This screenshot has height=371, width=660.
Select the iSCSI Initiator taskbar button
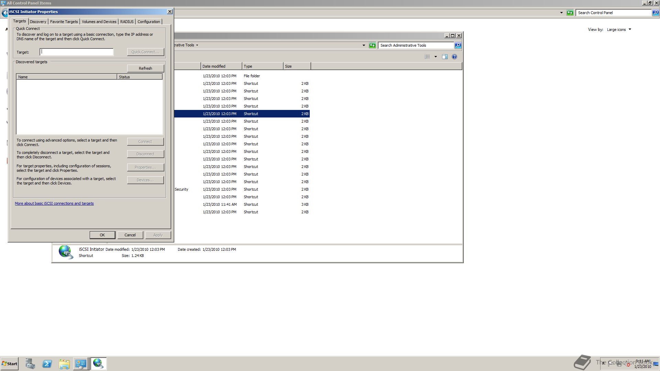coord(98,364)
